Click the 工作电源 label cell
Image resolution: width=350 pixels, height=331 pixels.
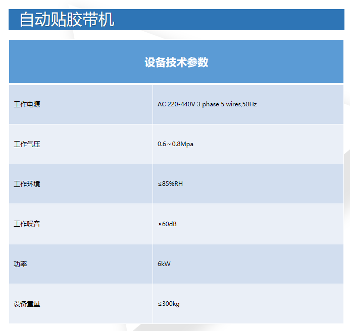81,104
